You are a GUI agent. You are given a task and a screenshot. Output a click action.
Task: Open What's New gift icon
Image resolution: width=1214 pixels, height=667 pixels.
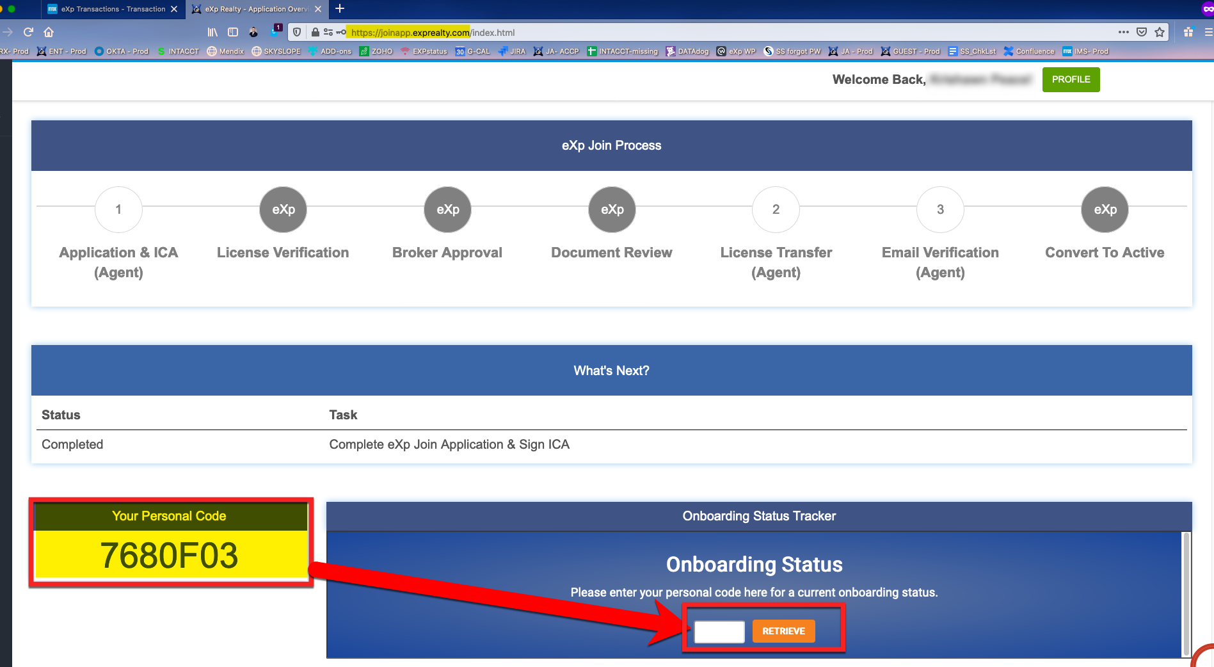tap(1188, 32)
